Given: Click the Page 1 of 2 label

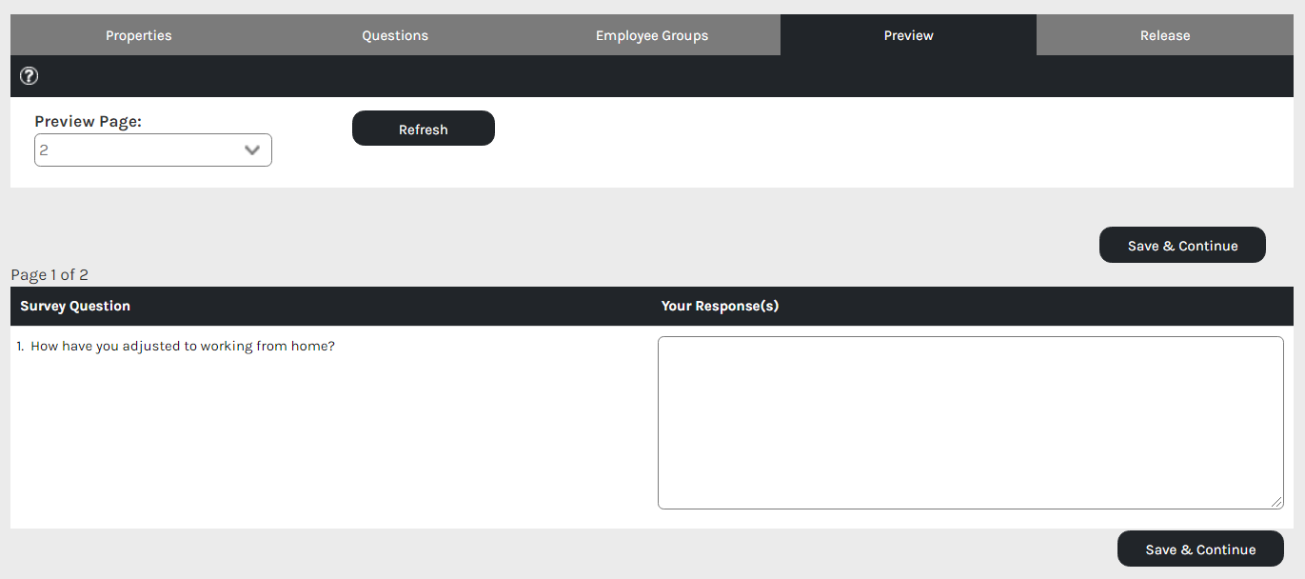Looking at the screenshot, I should click(49, 275).
